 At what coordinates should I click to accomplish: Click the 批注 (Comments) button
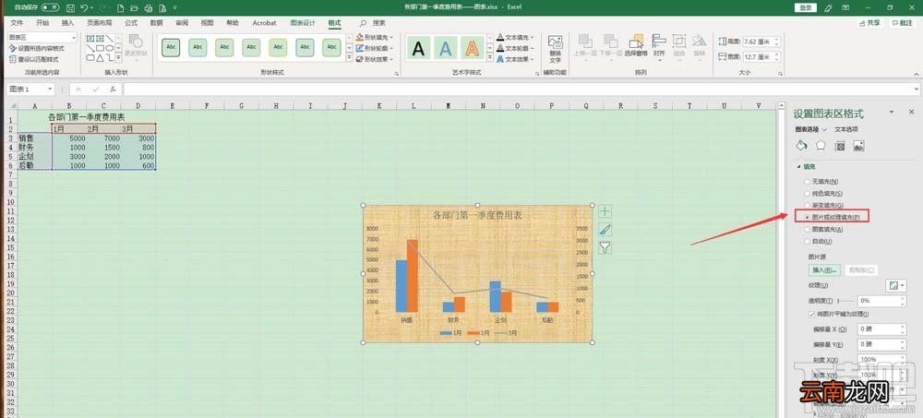[x=903, y=23]
